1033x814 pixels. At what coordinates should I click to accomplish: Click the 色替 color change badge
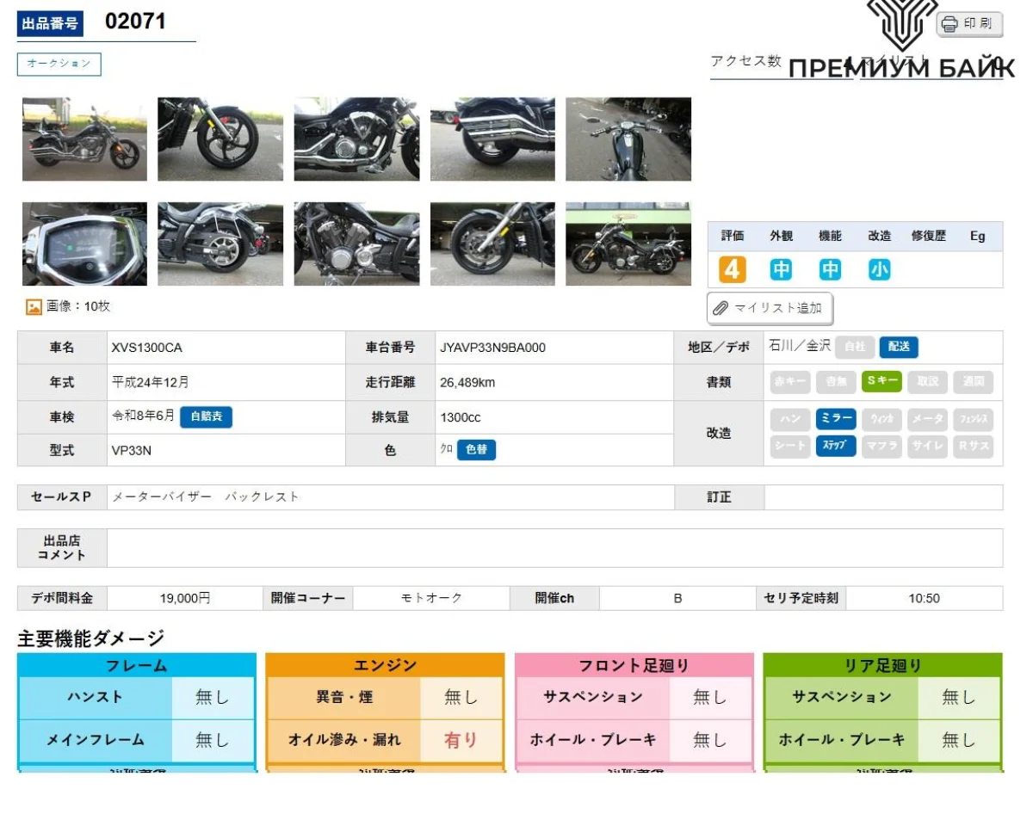pos(476,450)
